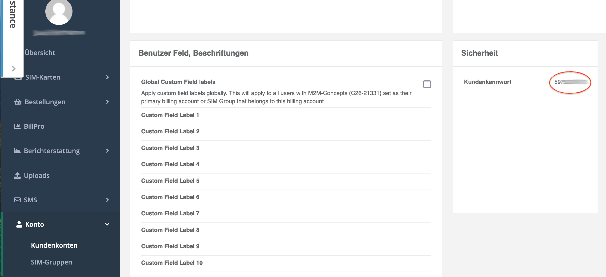Click the Bestellungen basket icon
Screen dimensions: 606x277
[x=18, y=102]
